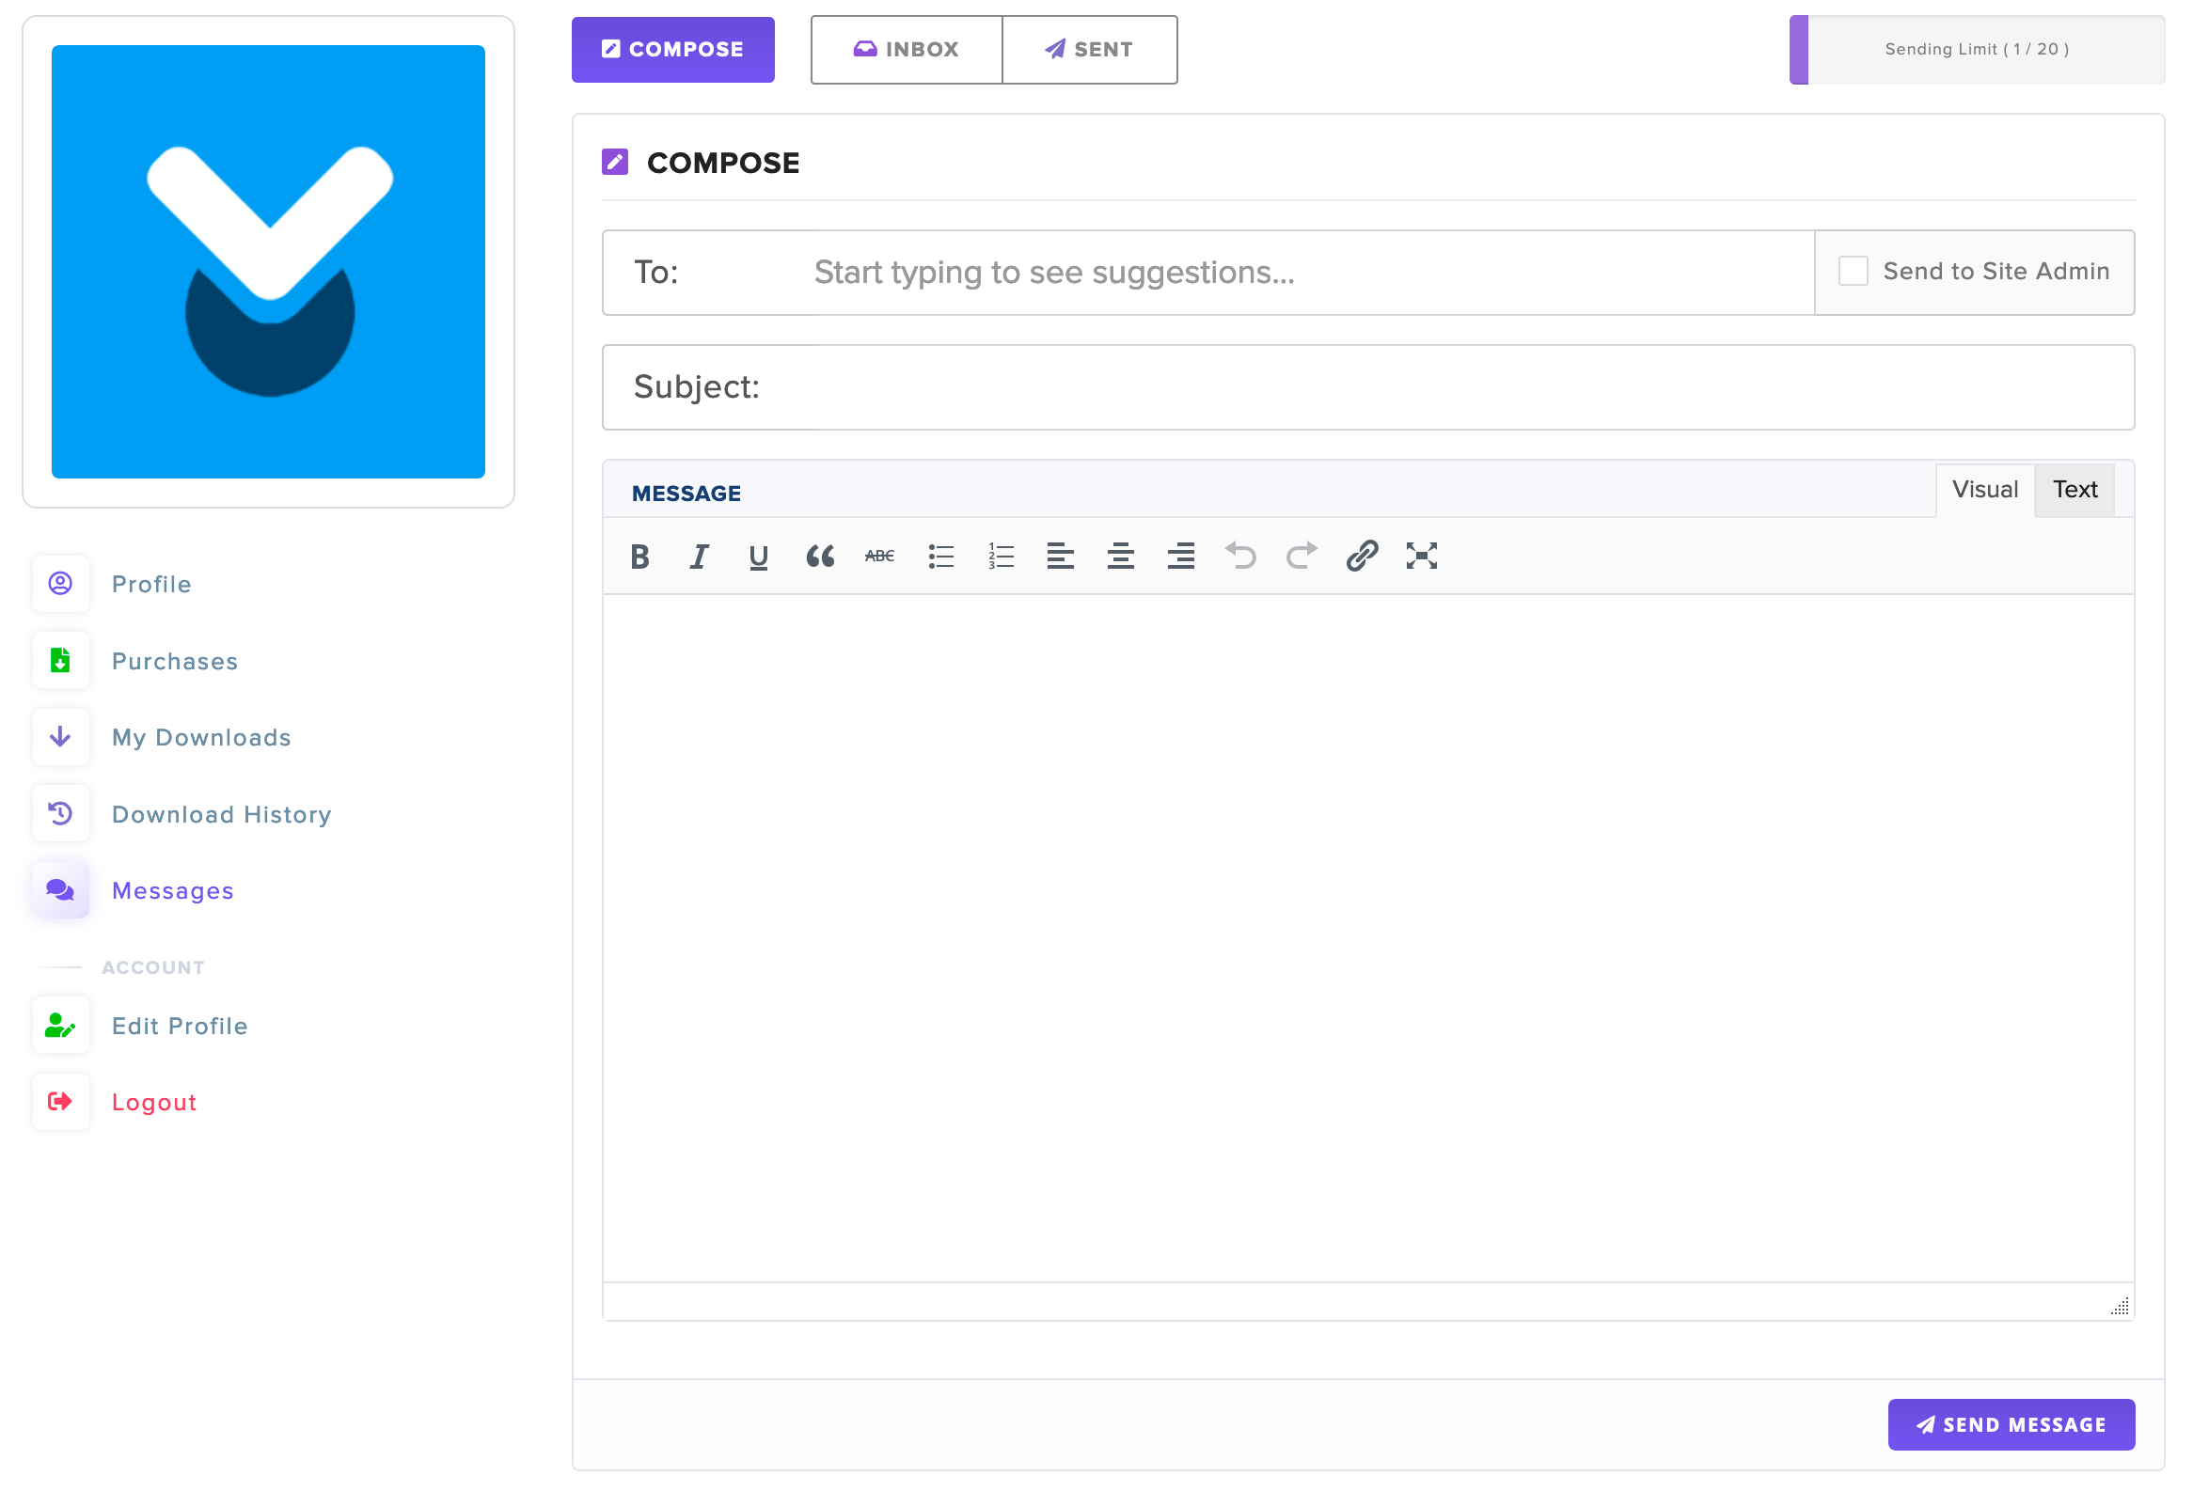
Task: Toggle bold formatting in the message editor
Action: pyautogui.click(x=639, y=557)
